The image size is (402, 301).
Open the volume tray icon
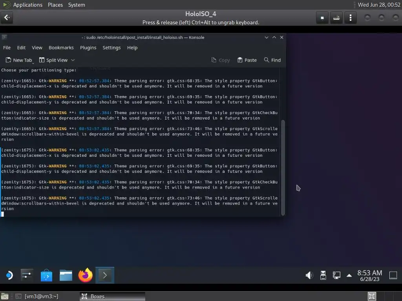pyautogui.click(x=309, y=276)
